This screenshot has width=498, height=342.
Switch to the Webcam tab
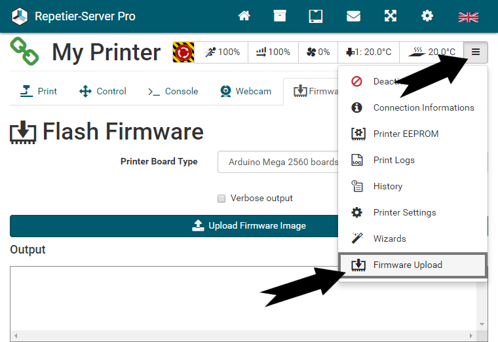coord(246,91)
